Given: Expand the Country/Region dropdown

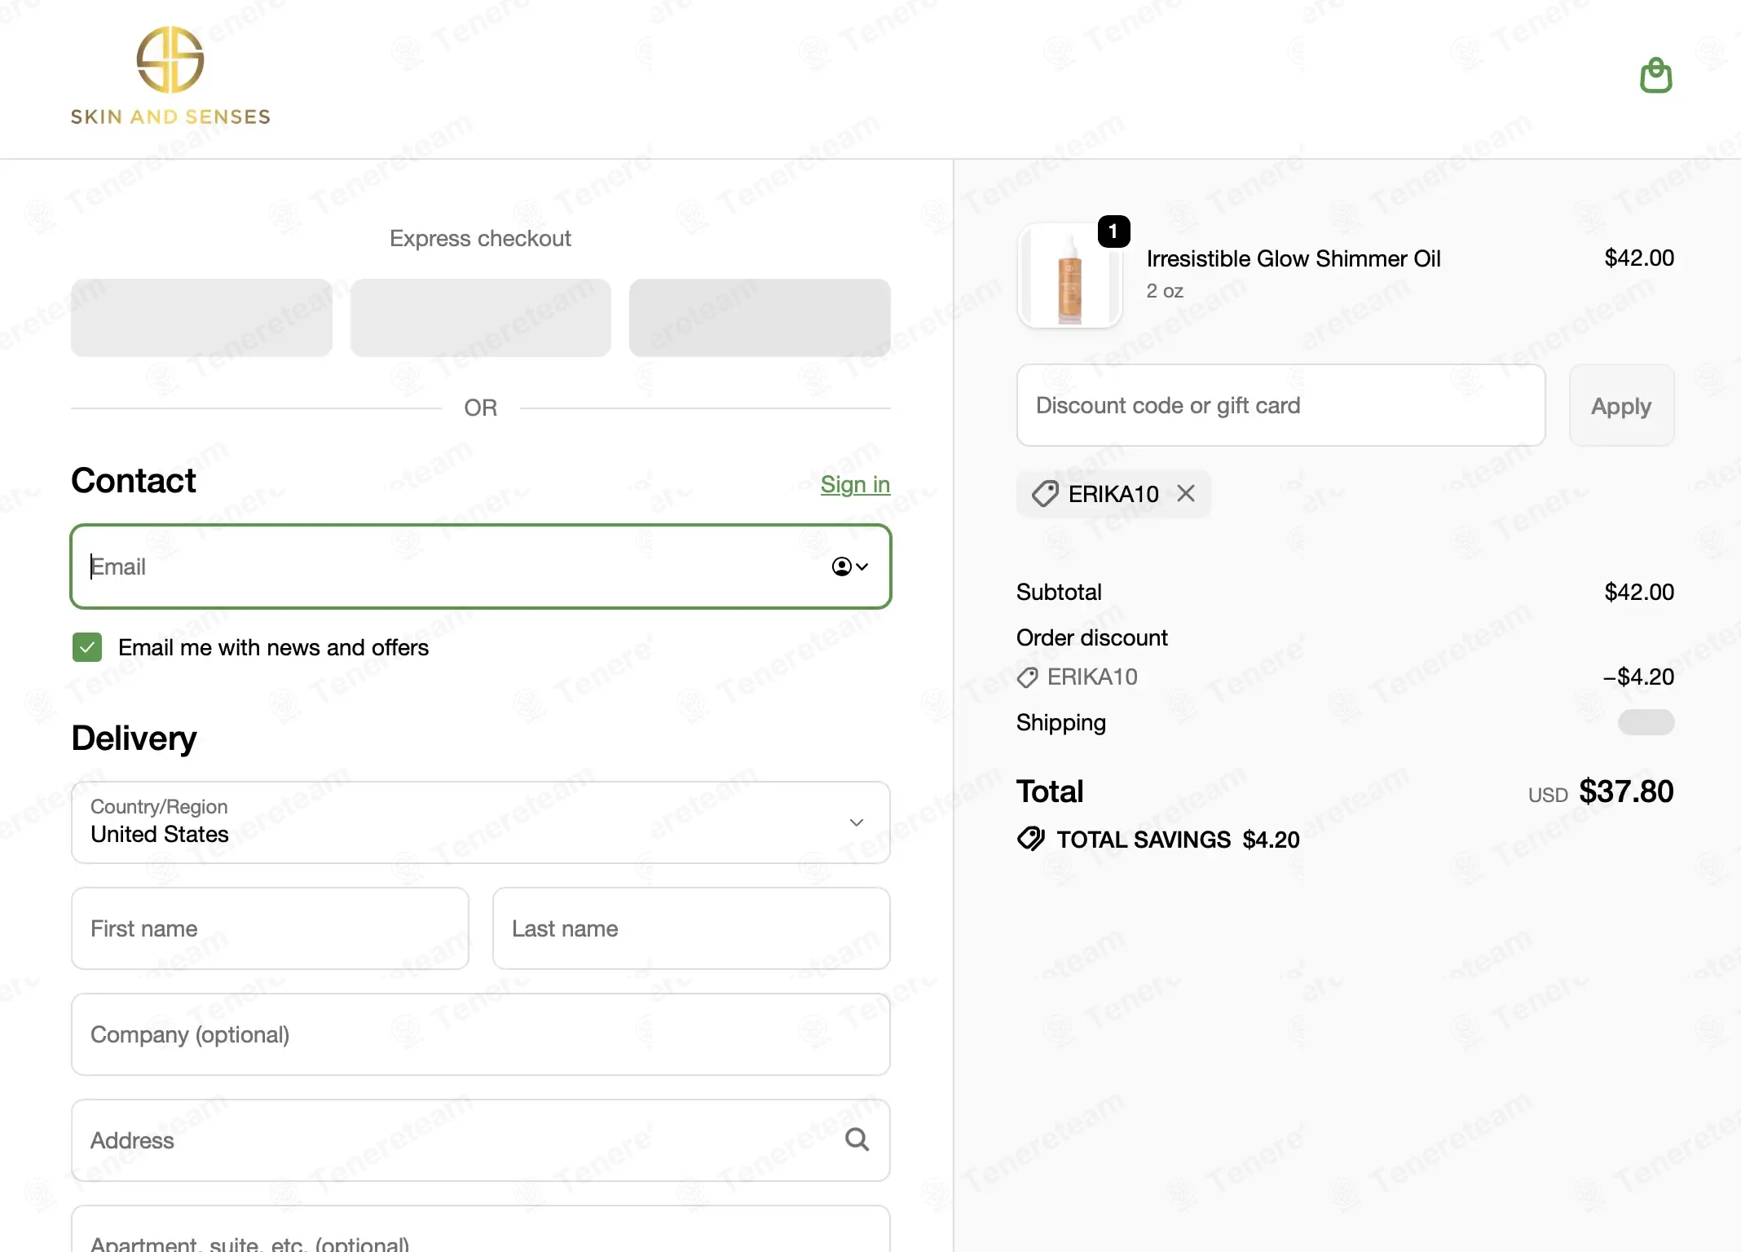Looking at the screenshot, I should click(x=481, y=822).
